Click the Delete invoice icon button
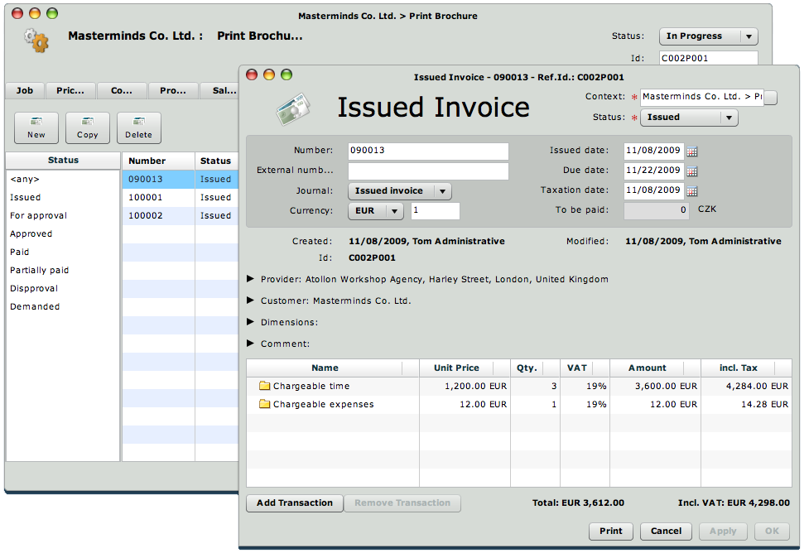Viewport: 809px width, 553px height. point(138,127)
